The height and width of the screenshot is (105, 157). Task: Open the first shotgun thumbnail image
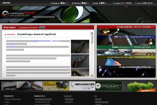click(x=80, y=47)
